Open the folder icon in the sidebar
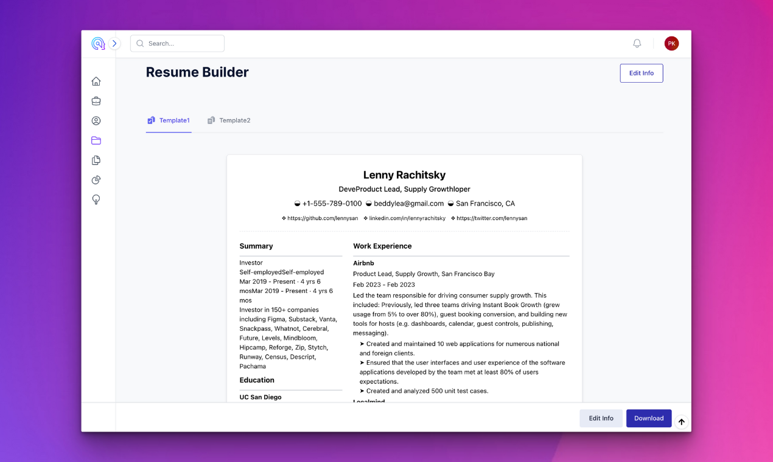The image size is (773, 462). pos(96,140)
